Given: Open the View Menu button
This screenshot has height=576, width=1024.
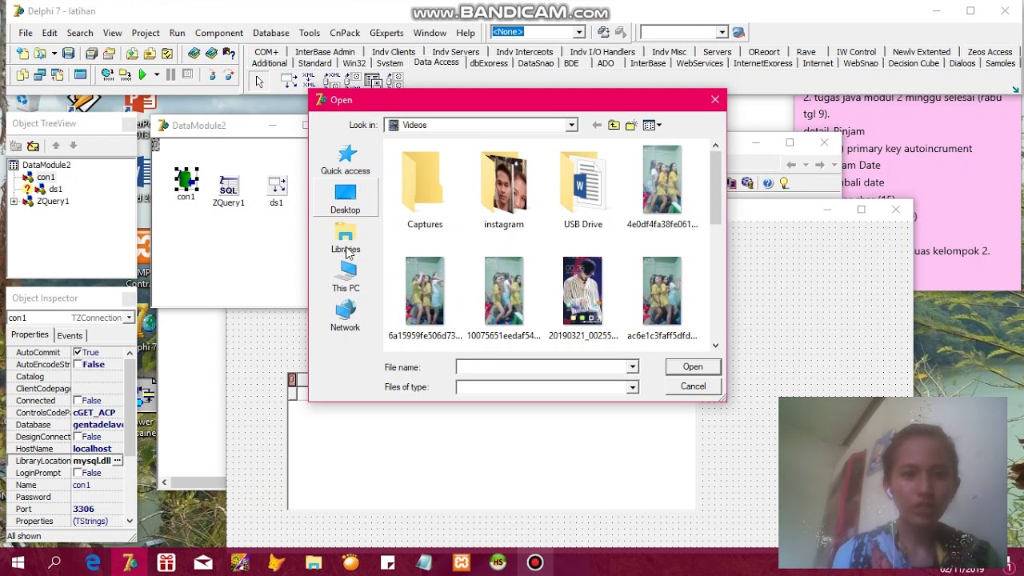Looking at the screenshot, I should point(652,125).
